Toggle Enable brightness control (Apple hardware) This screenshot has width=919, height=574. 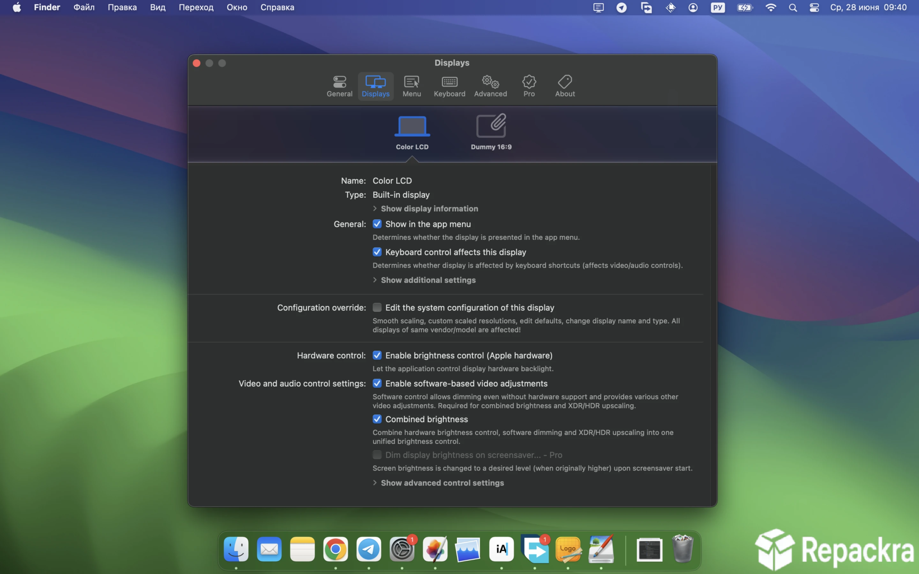(377, 355)
